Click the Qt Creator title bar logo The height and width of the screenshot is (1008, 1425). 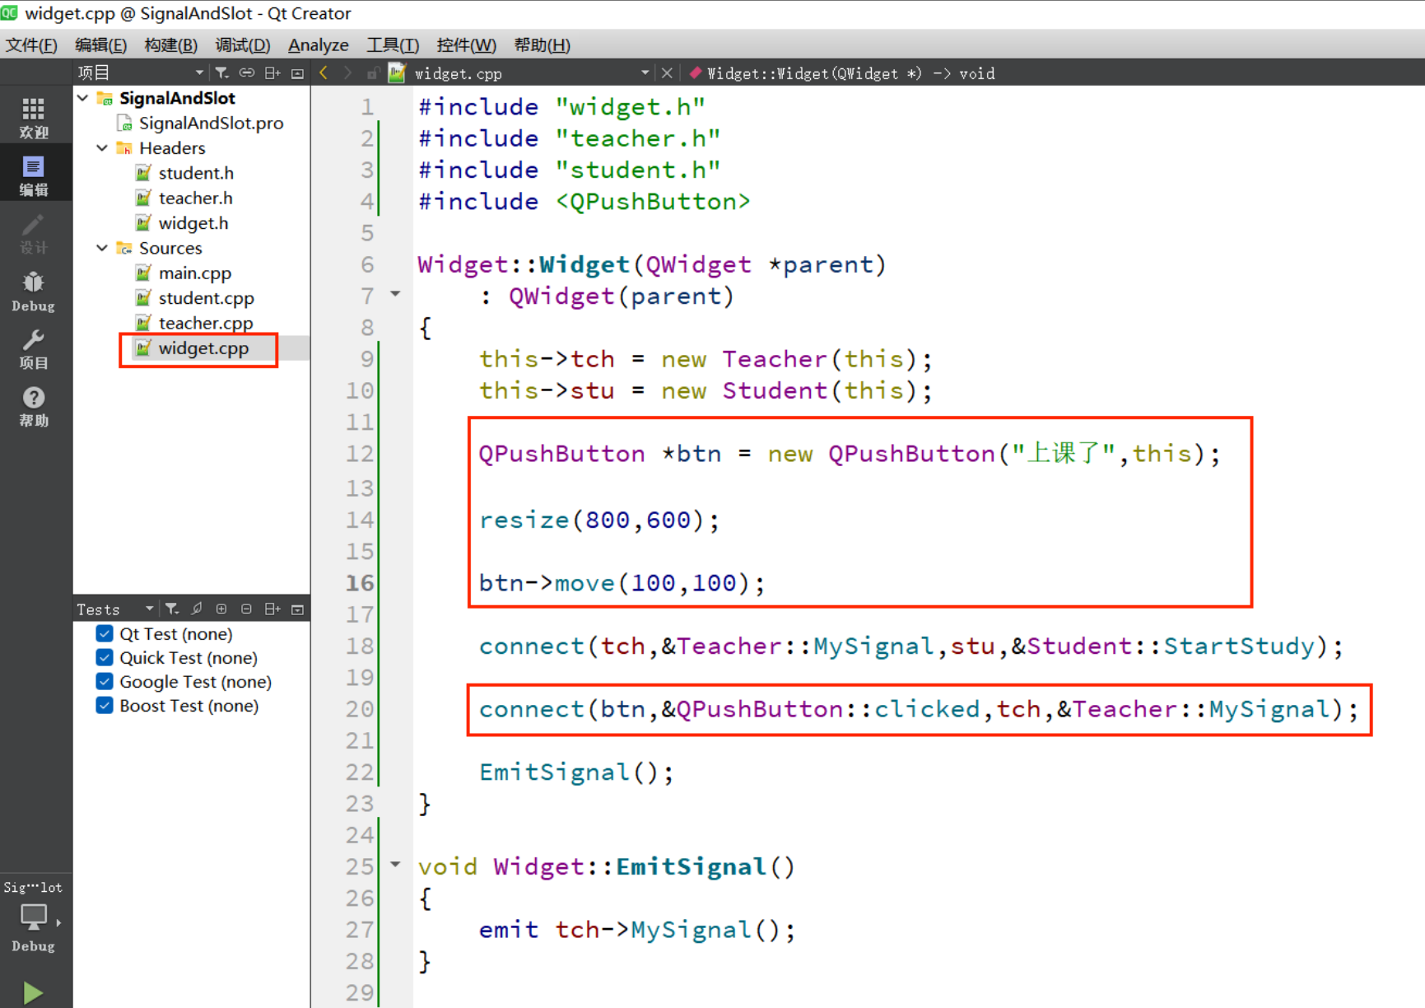click(9, 13)
